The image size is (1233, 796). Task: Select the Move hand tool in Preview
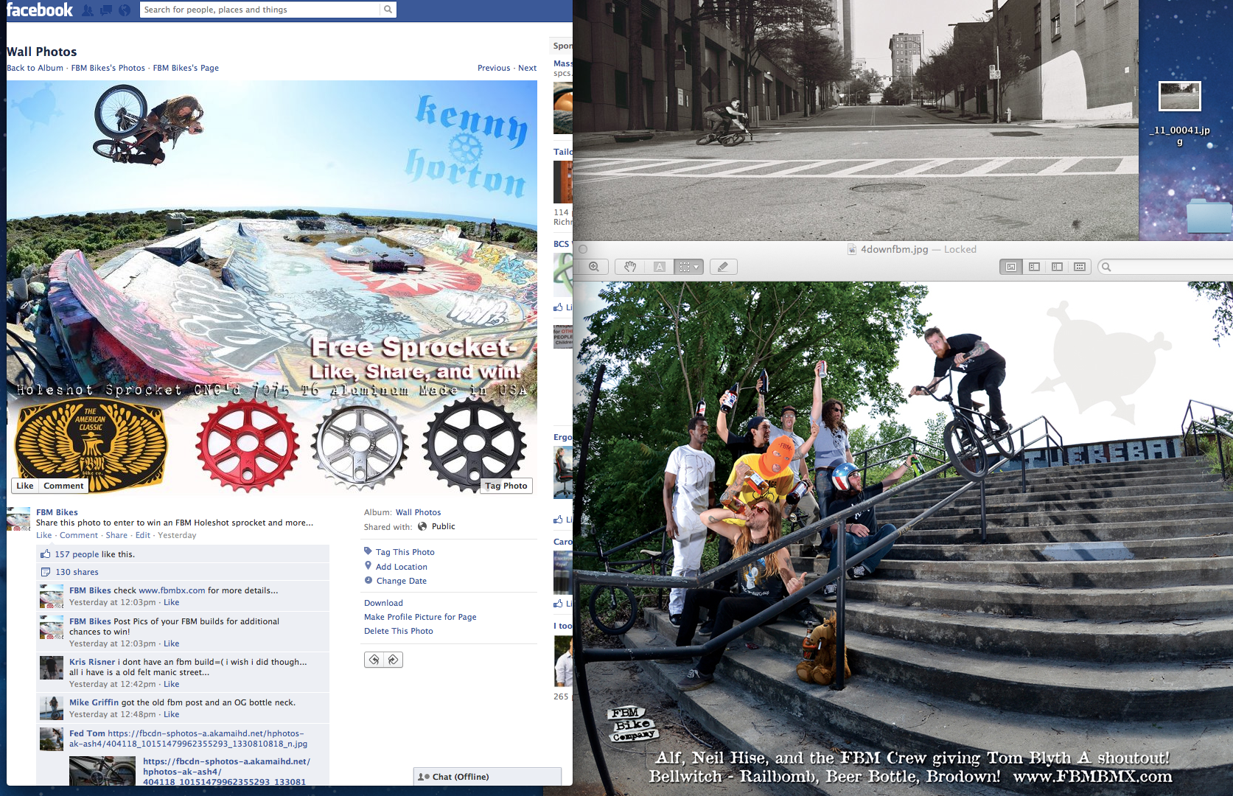[630, 267]
